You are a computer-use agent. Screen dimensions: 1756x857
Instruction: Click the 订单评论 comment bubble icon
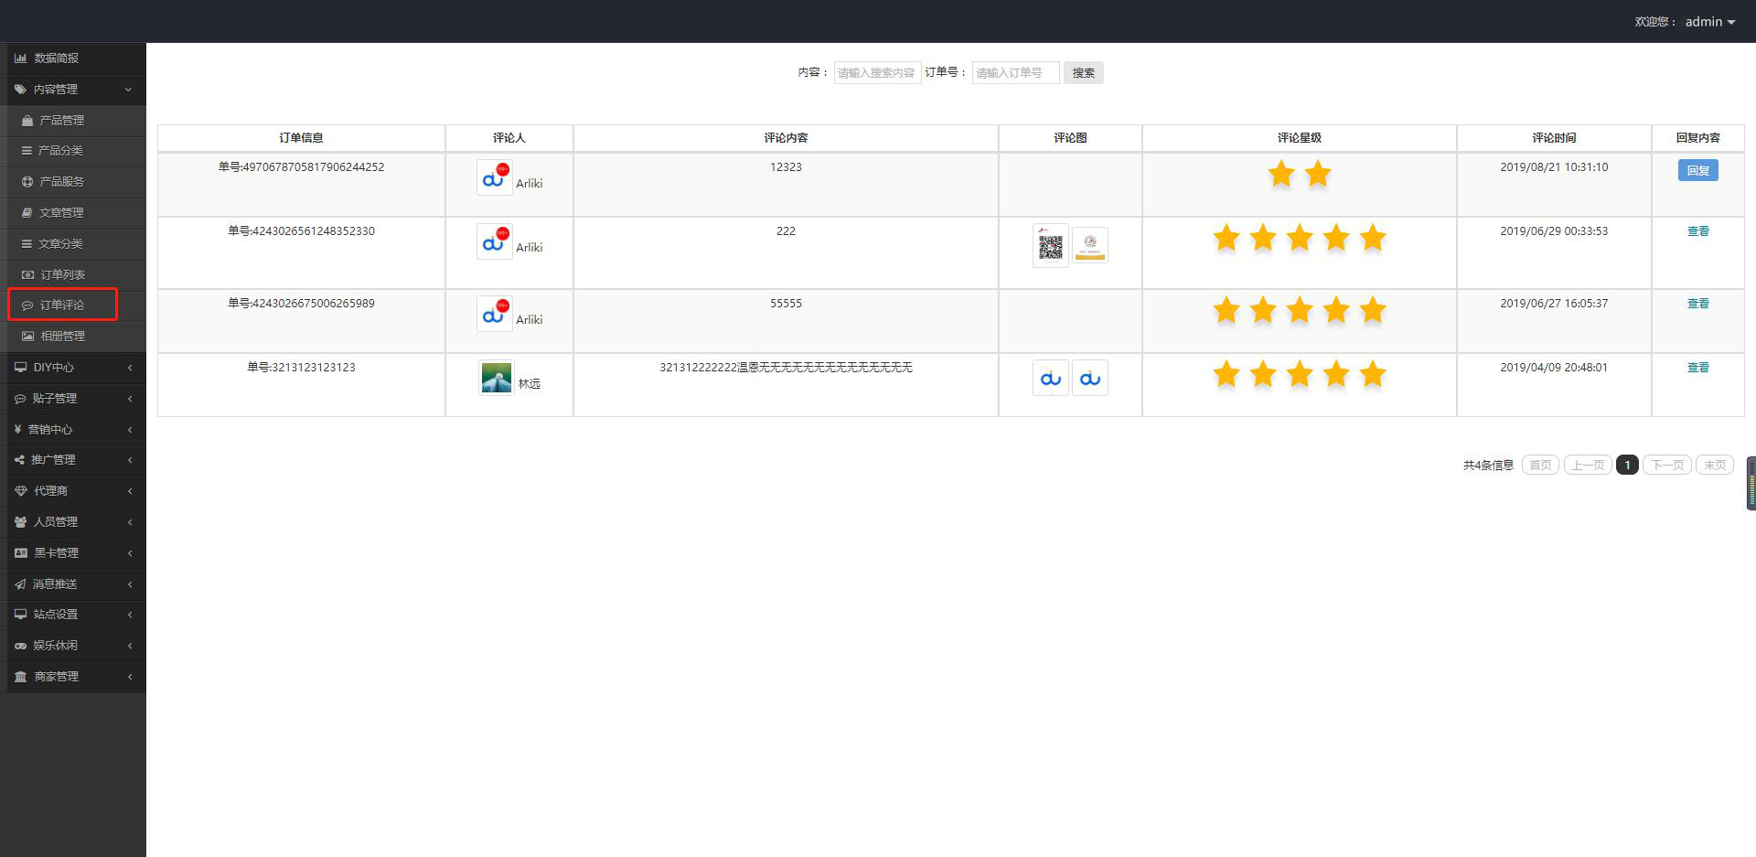[27, 305]
